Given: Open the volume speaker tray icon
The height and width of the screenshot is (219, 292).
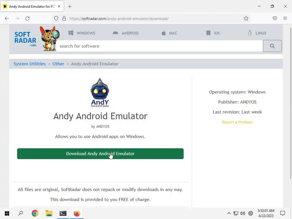Looking at the screenshot, I should pyautogui.click(x=243, y=213).
